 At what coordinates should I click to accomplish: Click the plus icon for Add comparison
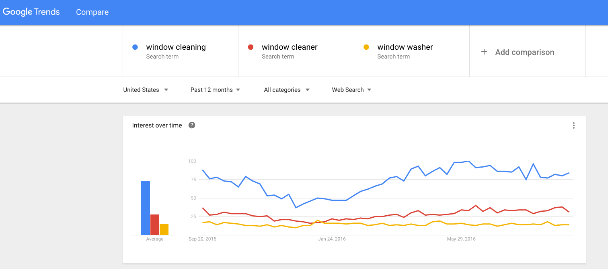coord(484,52)
